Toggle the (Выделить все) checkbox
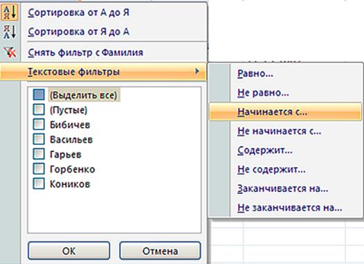The image size is (364, 264). [39, 95]
